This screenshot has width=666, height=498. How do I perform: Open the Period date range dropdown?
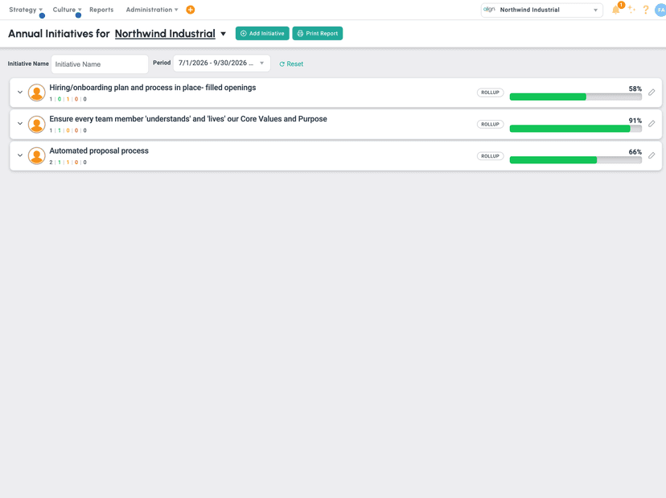click(221, 63)
